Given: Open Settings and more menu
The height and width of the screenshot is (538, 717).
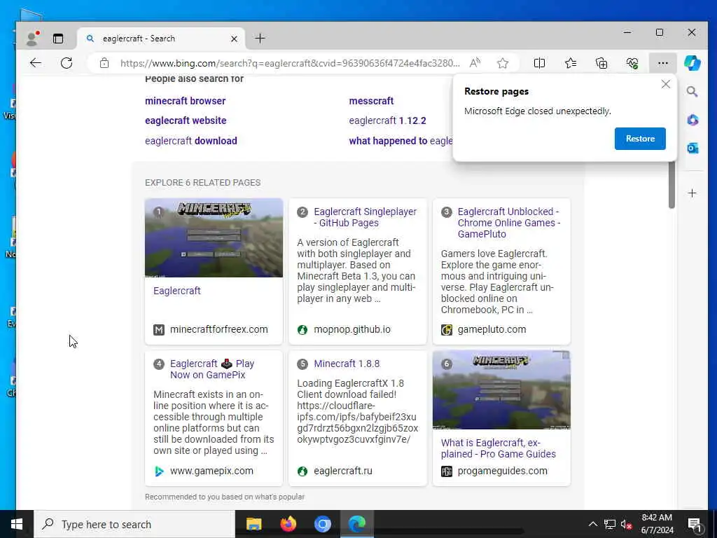Looking at the screenshot, I should click(663, 63).
